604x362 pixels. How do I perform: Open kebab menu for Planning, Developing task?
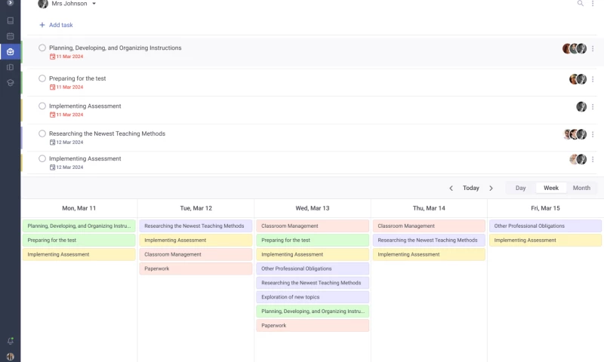[593, 48]
